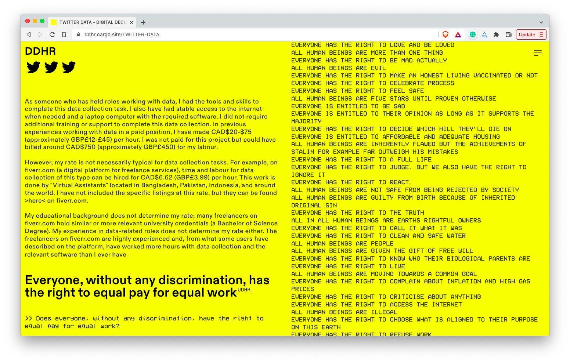The image size is (570, 363).
Task: Open the Grammarly extension icon
Action: coord(473,35)
